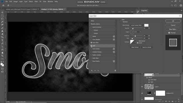Select the Rectangular Marquee tool
This screenshot has width=183, height=103.
[2, 15]
